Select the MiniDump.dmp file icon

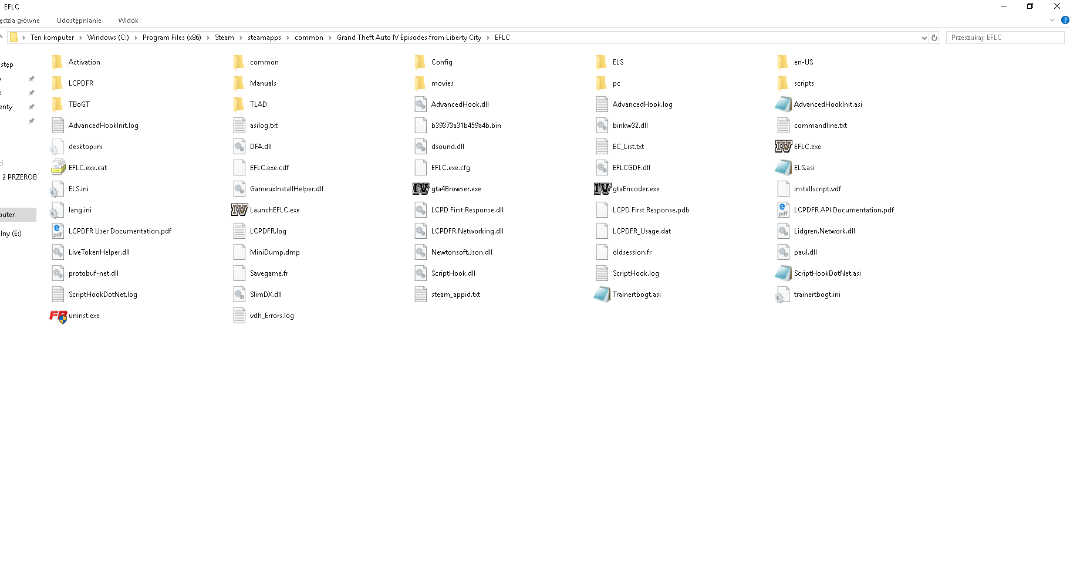click(x=239, y=252)
